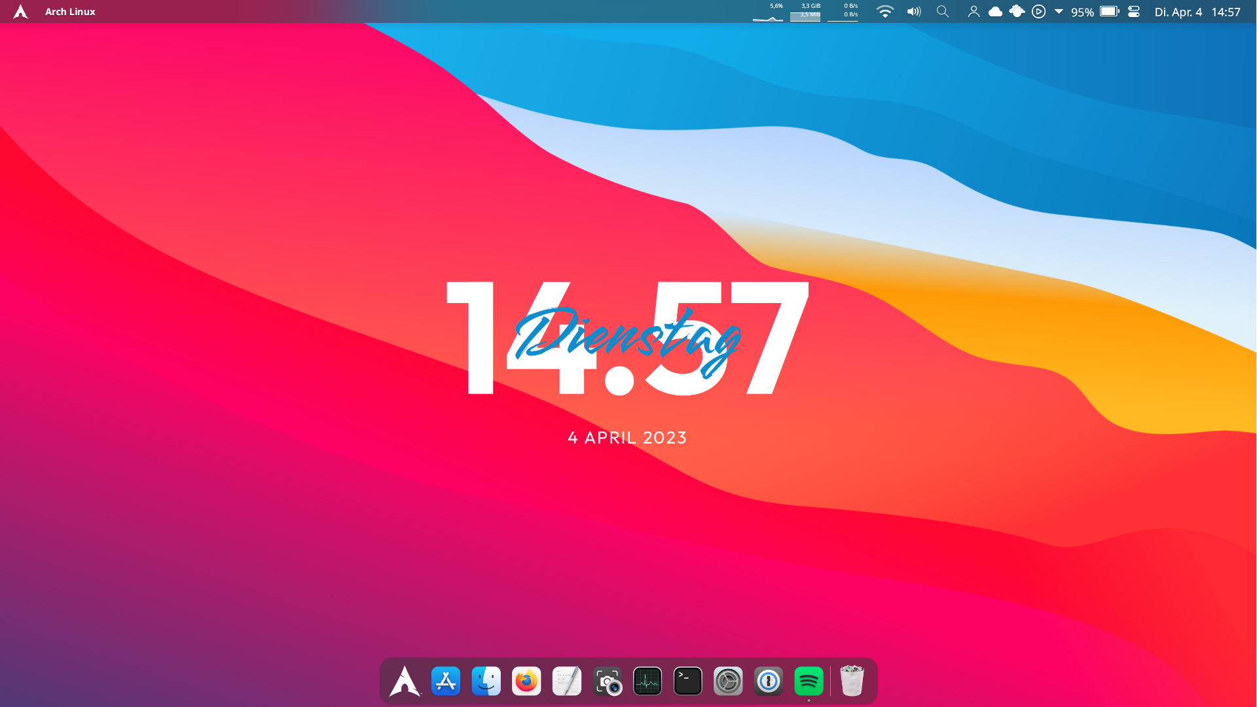Click the Arch logo dock launcher
The image size is (1257, 707).
click(x=405, y=681)
